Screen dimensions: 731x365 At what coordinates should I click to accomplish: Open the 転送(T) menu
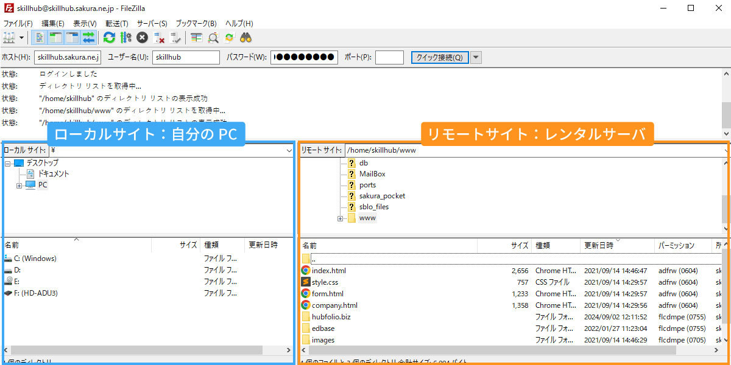click(x=117, y=23)
